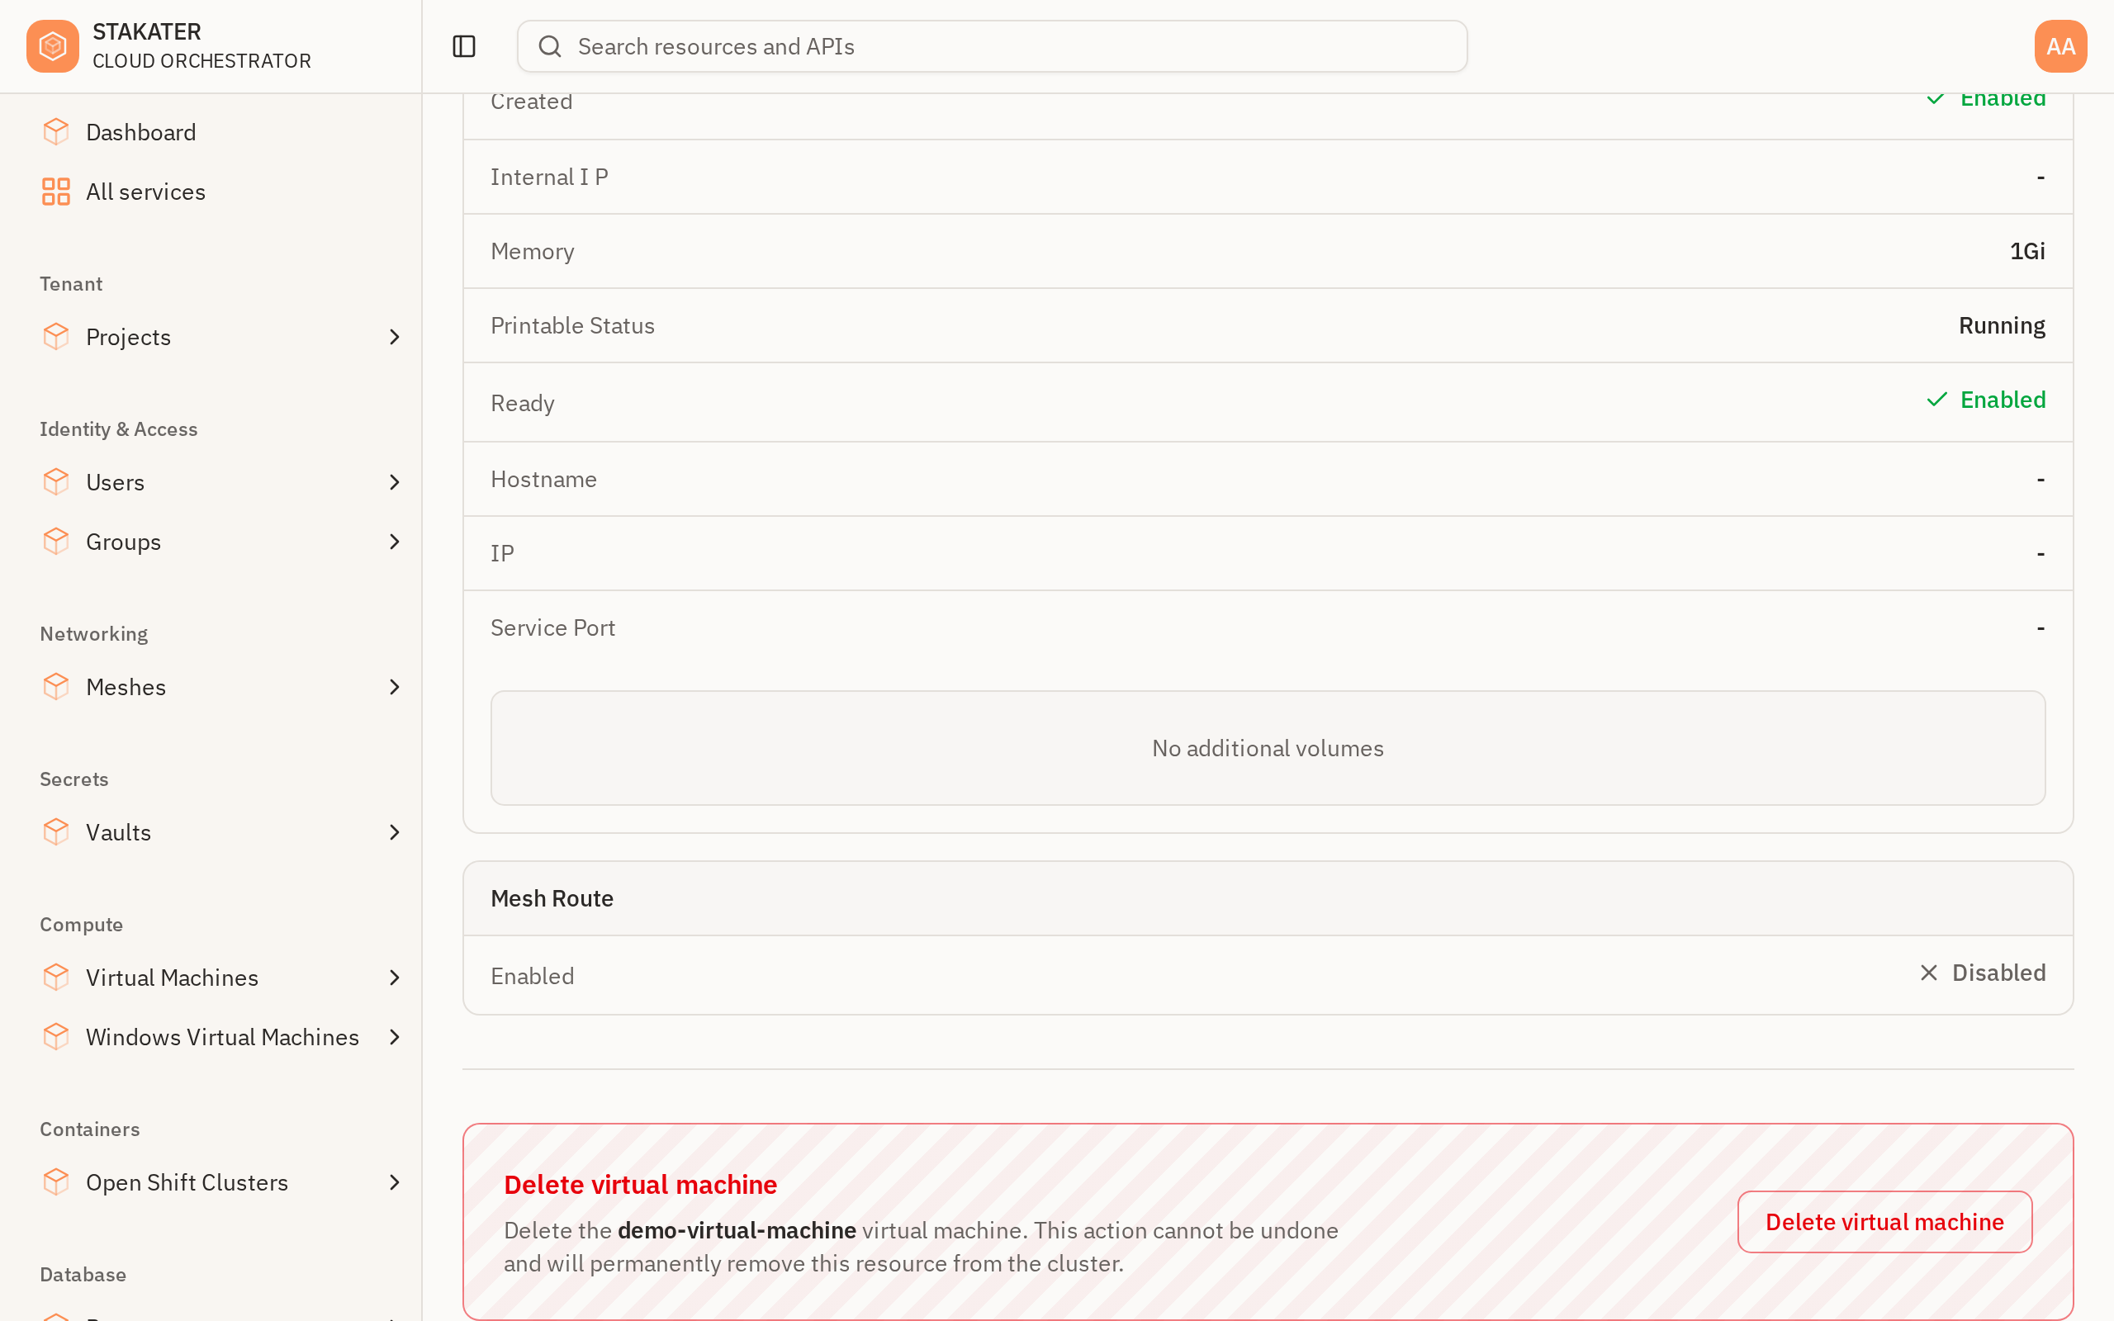2114x1321 pixels.
Task: Expand the Open Shift Clusters chevron
Action: coord(395,1182)
